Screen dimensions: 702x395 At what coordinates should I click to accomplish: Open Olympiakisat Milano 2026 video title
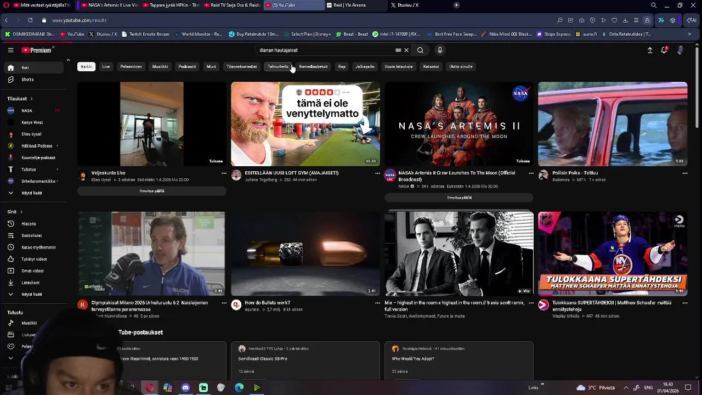click(x=150, y=306)
